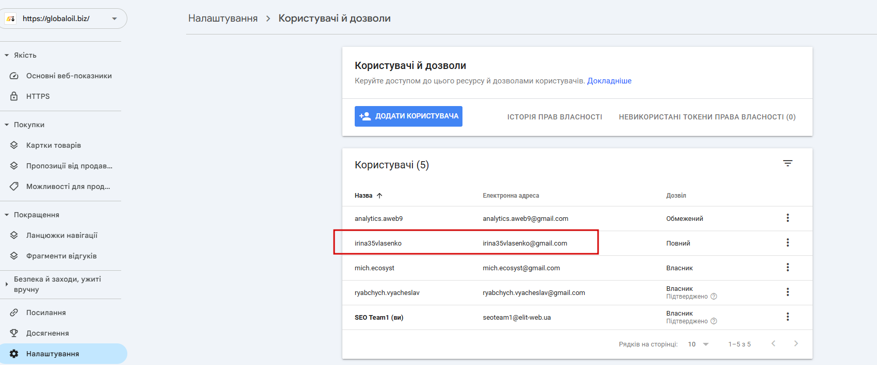The height and width of the screenshot is (365, 877).
Task: Open three-dot menu for analytics.aweb9 user
Action: click(787, 218)
